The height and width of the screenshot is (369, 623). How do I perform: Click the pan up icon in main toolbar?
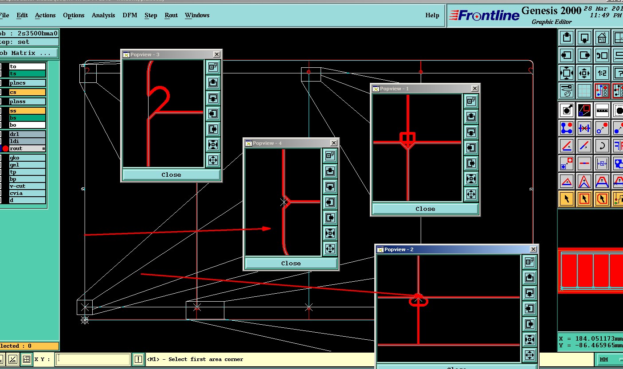click(567, 38)
